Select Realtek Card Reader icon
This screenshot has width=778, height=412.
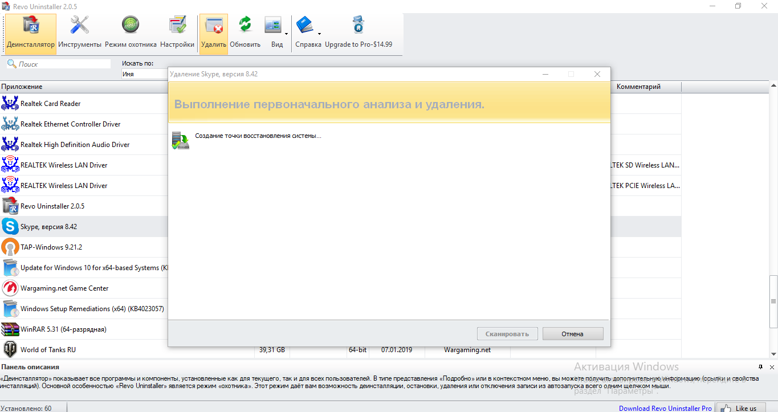[10, 103]
